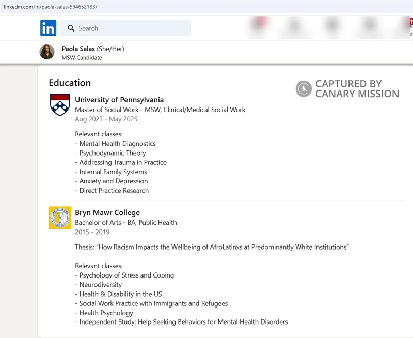This screenshot has height=338, width=413.
Task: Click the Psychodynamic Theory class entry
Action: click(110, 153)
